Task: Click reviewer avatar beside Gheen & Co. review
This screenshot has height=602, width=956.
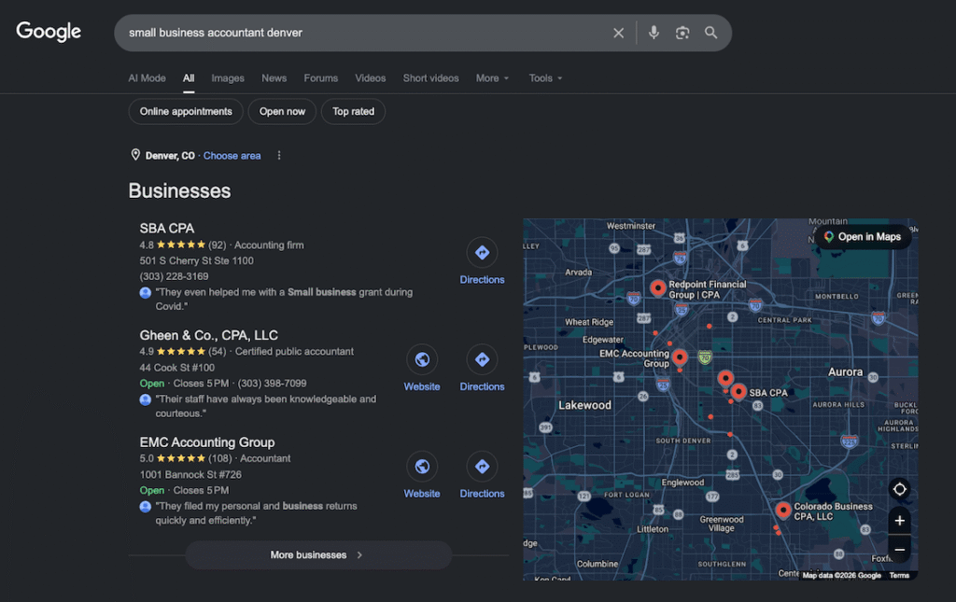Action: tap(145, 399)
